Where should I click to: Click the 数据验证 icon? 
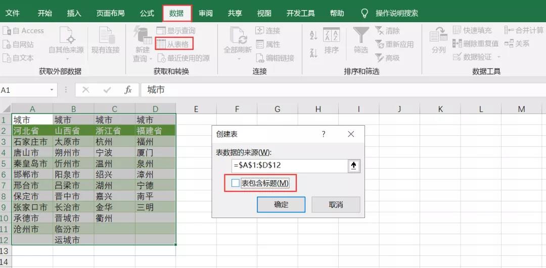(457, 57)
